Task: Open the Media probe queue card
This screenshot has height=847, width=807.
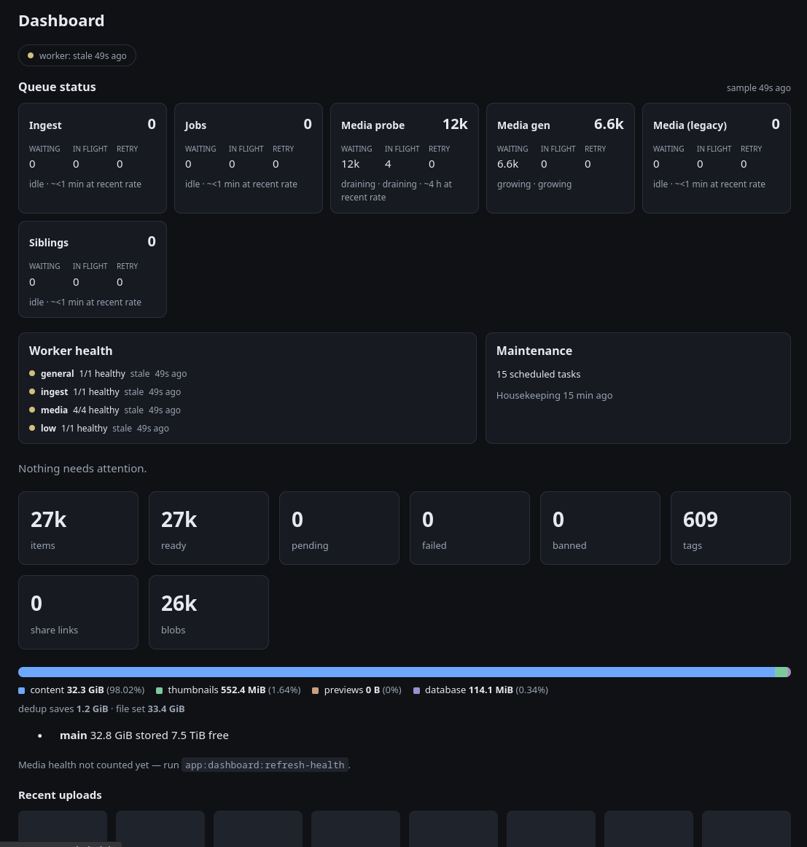Action: 405,158
